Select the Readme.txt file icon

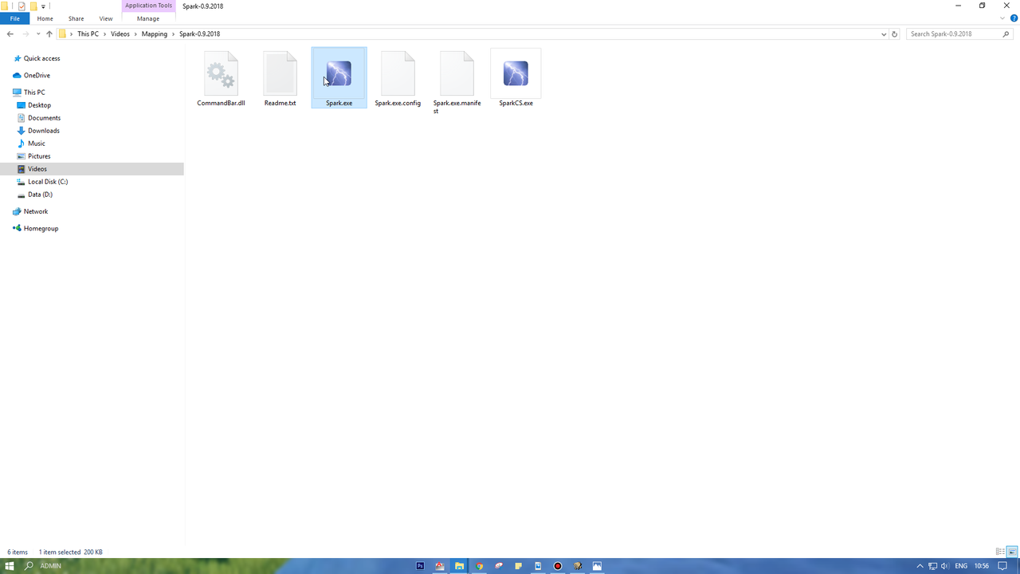280,73
